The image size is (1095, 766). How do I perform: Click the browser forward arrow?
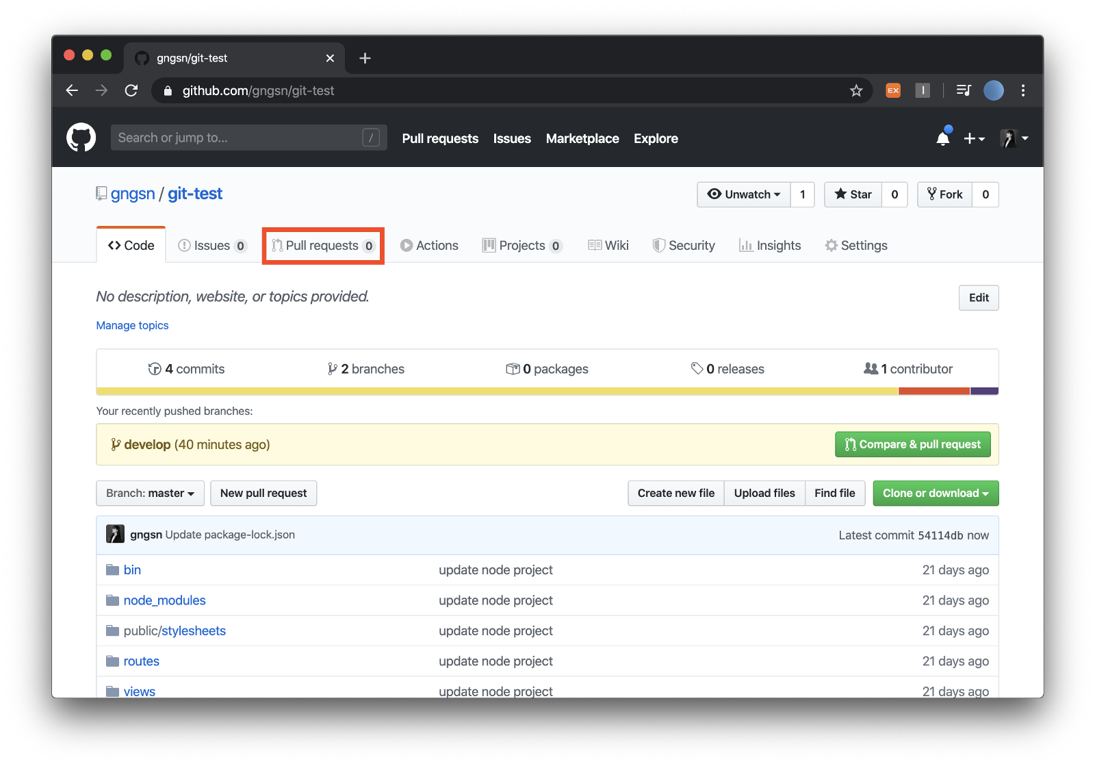point(101,90)
